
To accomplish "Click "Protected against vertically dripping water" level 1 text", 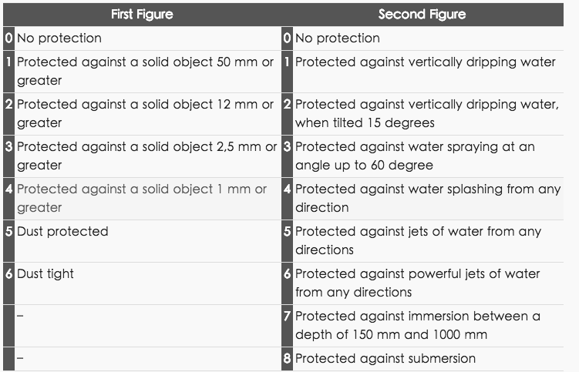I will pos(425,62).
